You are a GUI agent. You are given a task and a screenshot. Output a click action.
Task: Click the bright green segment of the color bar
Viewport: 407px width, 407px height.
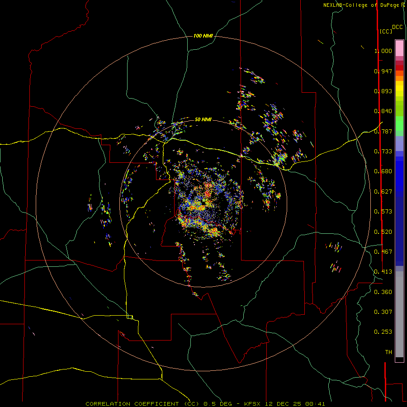(399, 123)
